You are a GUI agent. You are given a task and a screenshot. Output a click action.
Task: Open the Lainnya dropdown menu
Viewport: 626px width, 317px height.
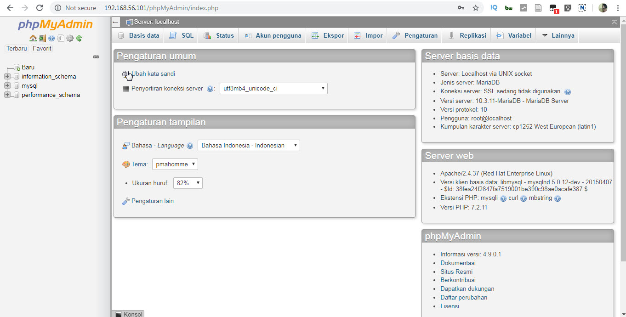pyautogui.click(x=557, y=35)
